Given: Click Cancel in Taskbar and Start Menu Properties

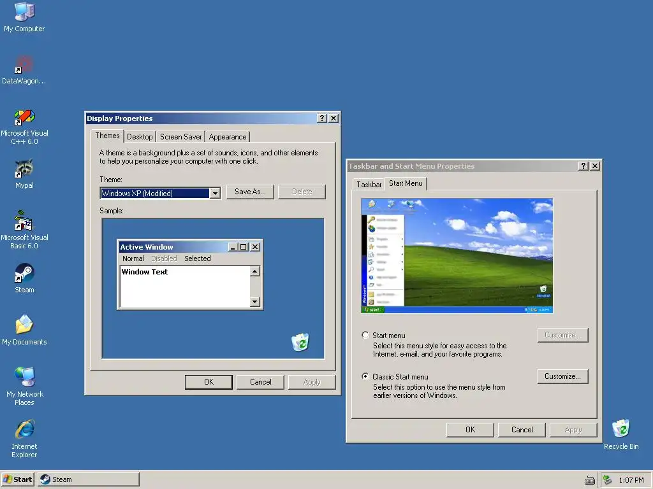Looking at the screenshot, I should [522, 430].
